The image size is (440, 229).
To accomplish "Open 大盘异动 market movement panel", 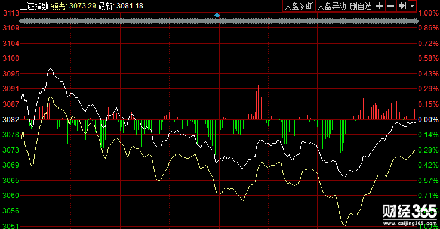I will [332, 6].
